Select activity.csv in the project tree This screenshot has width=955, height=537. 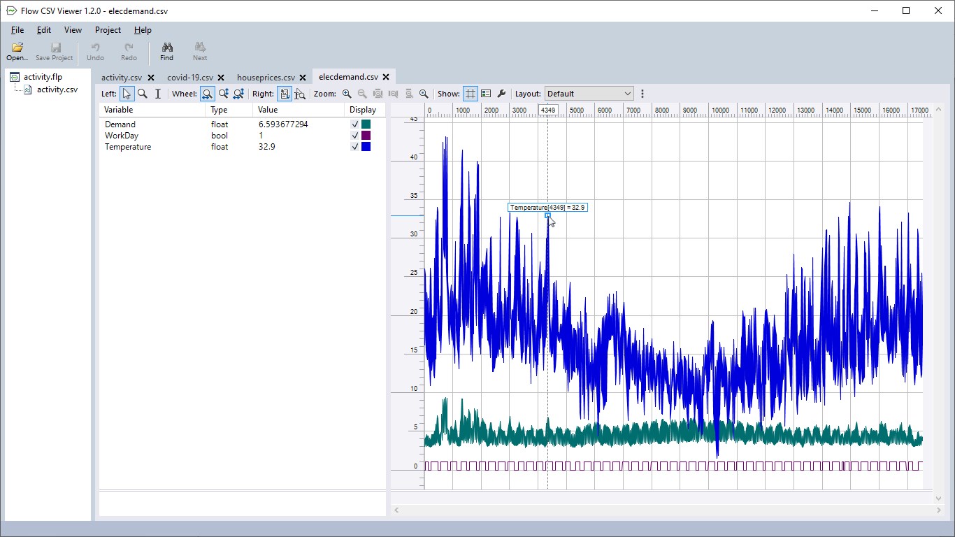point(57,89)
